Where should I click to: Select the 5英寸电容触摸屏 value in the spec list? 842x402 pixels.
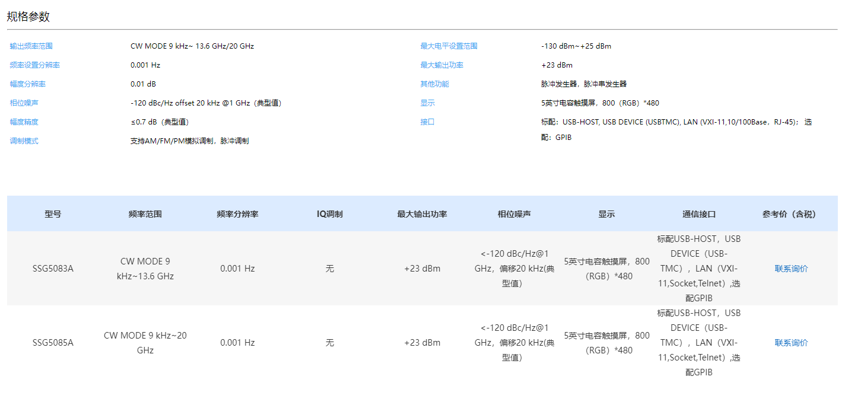click(x=600, y=103)
